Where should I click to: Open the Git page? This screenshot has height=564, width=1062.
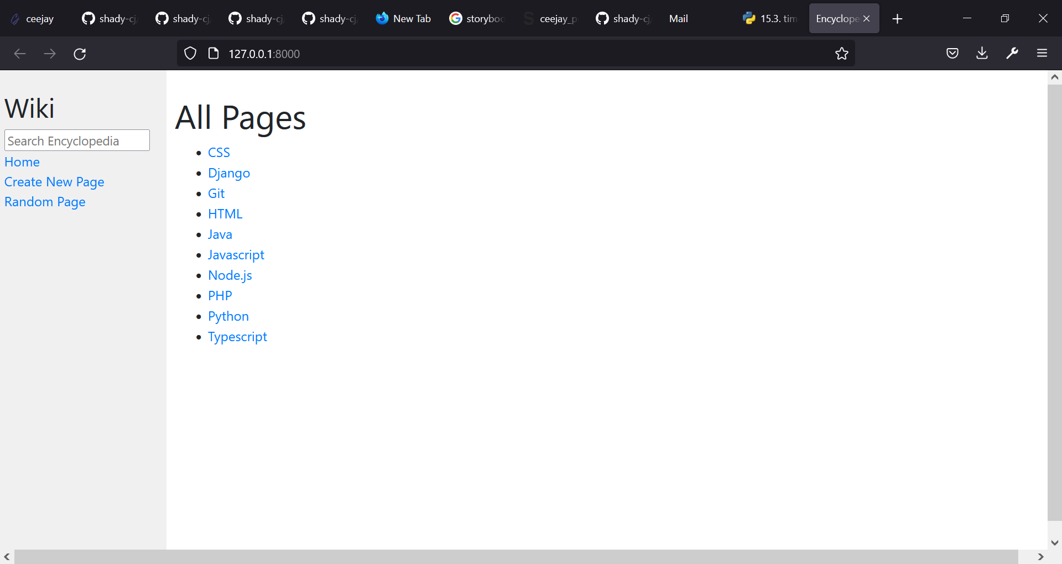click(216, 194)
